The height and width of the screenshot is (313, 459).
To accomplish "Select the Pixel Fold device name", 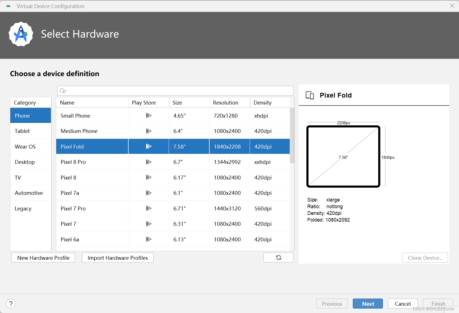I will pos(72,147).
